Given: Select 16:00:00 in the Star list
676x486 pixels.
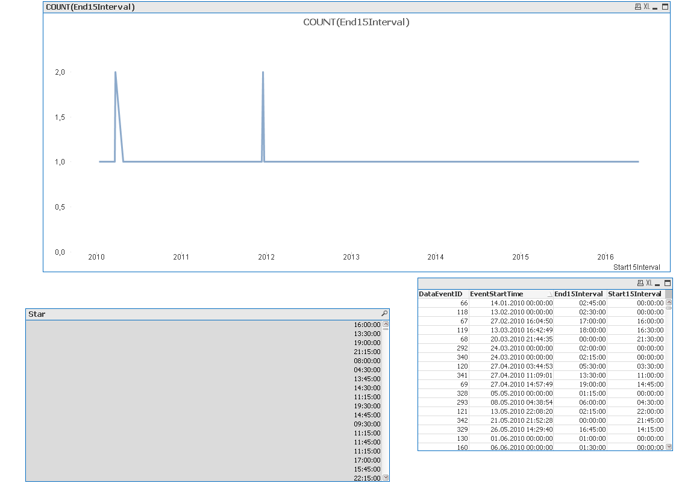Looking at the screenshot, I should 204,325.
